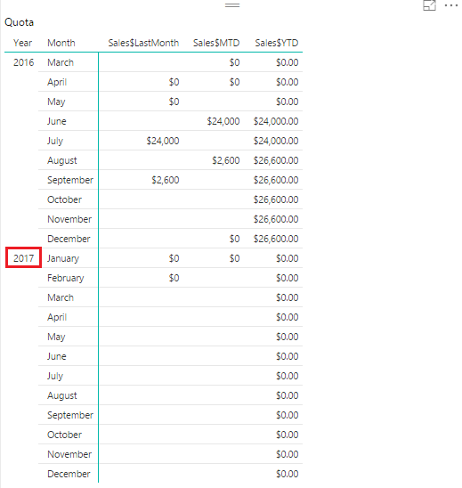This screenshot has width=462, height=488.
Task: Click the Focus mode icon
Action: 429,5
